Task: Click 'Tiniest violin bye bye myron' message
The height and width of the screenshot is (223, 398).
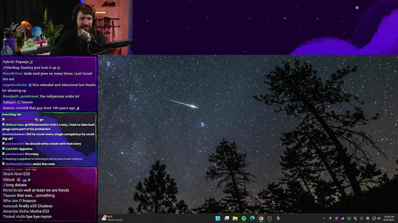Action: click(27, 216)
